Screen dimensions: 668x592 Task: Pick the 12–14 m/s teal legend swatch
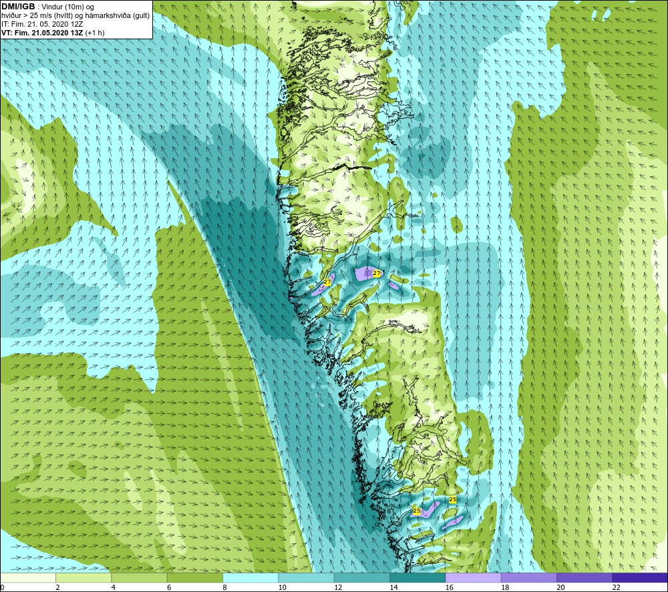coord(362,577)
